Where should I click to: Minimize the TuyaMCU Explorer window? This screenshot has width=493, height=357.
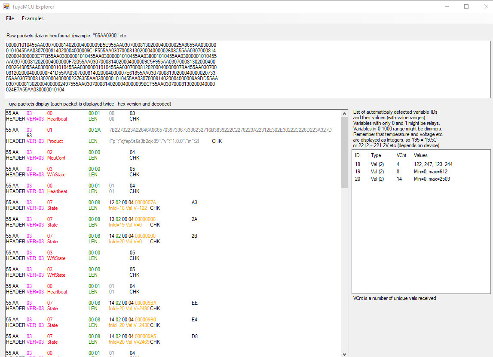447,6
